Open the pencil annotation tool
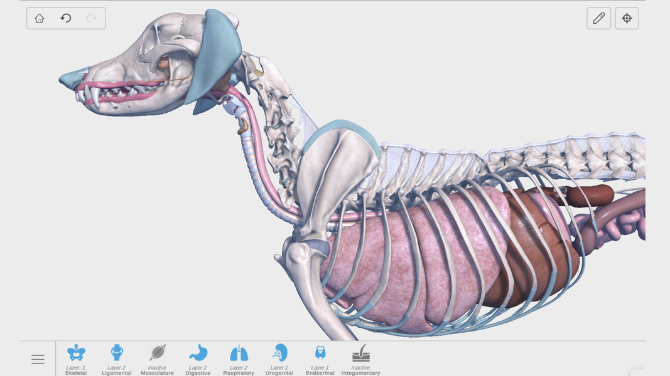The height and width of the screenshot is (376, 670). pos(598,18)
